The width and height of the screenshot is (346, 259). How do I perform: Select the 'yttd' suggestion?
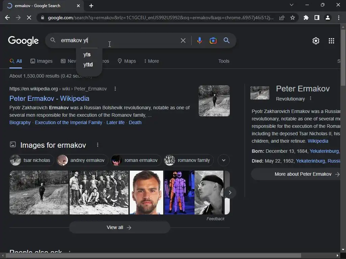pyautogui.click(x=89, y=64)
